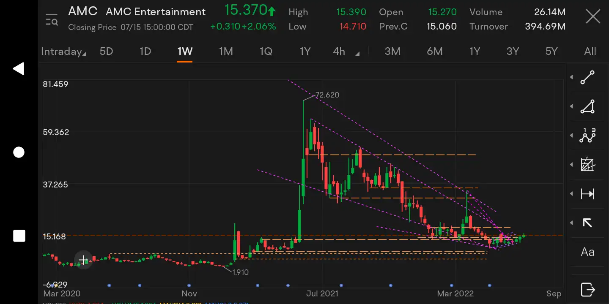This screenshot has width=609, height=304.
Task: Tap the Volume value 26.14M
Action: [x=550, y=12]
